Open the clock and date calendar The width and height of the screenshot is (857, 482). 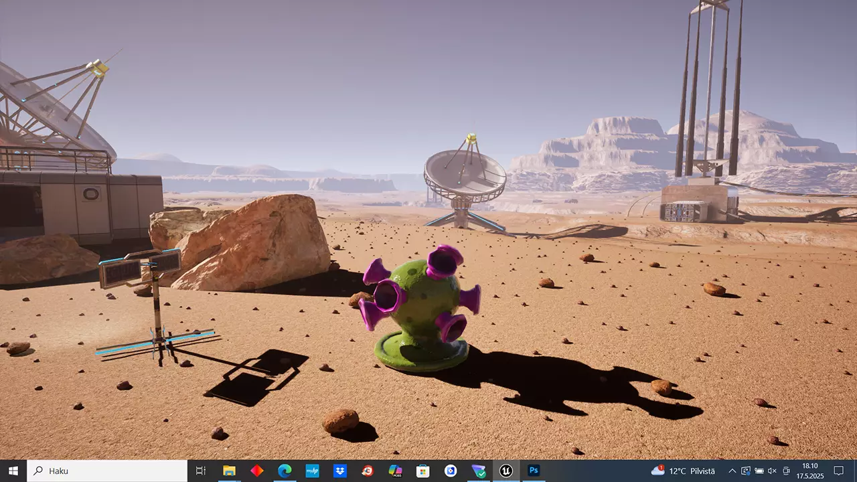809,471
